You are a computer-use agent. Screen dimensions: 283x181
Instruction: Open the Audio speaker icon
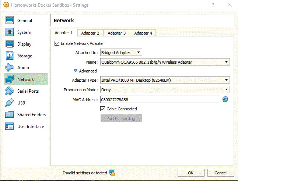(x=9, y=67)
